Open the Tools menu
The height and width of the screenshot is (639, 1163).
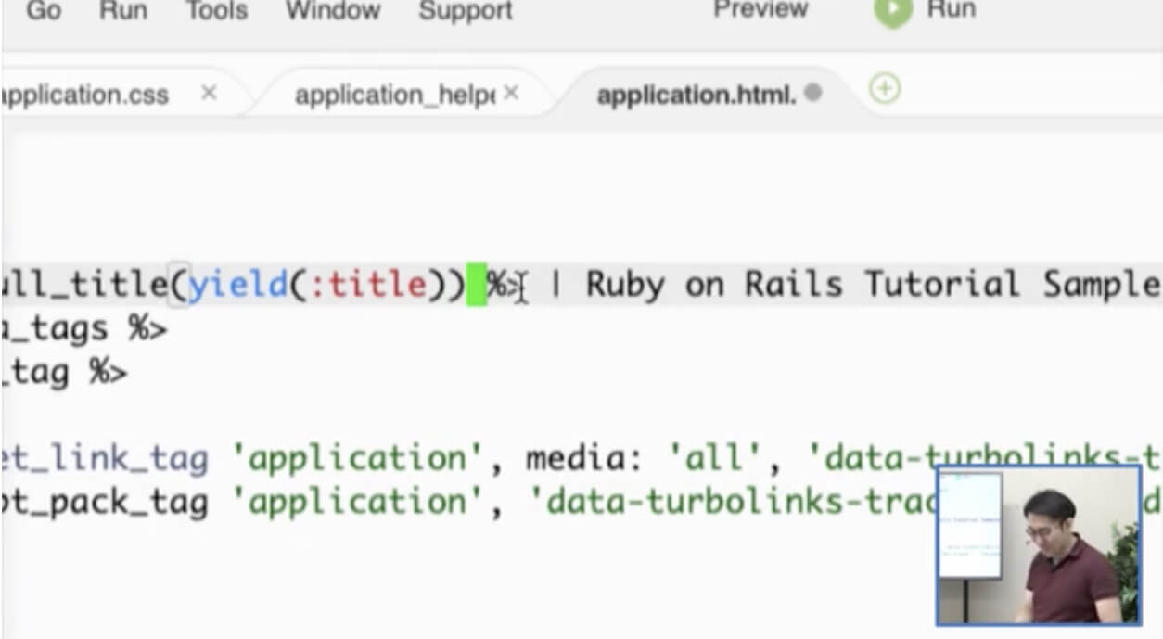pos(216,11)
